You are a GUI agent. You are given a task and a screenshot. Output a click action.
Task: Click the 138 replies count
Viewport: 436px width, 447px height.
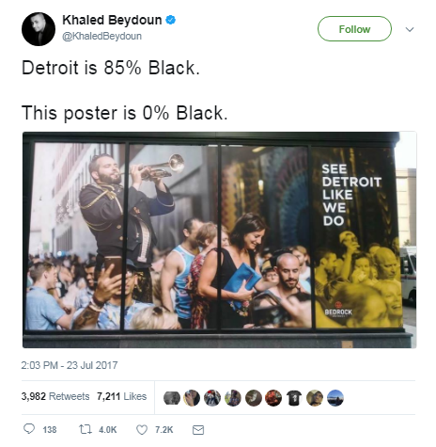tap(50, 429)
